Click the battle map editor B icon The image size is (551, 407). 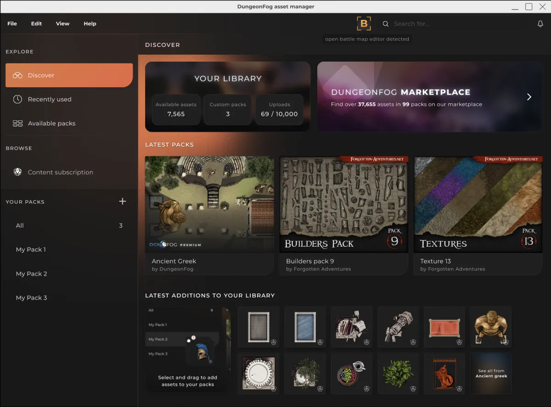coord(364,23)
